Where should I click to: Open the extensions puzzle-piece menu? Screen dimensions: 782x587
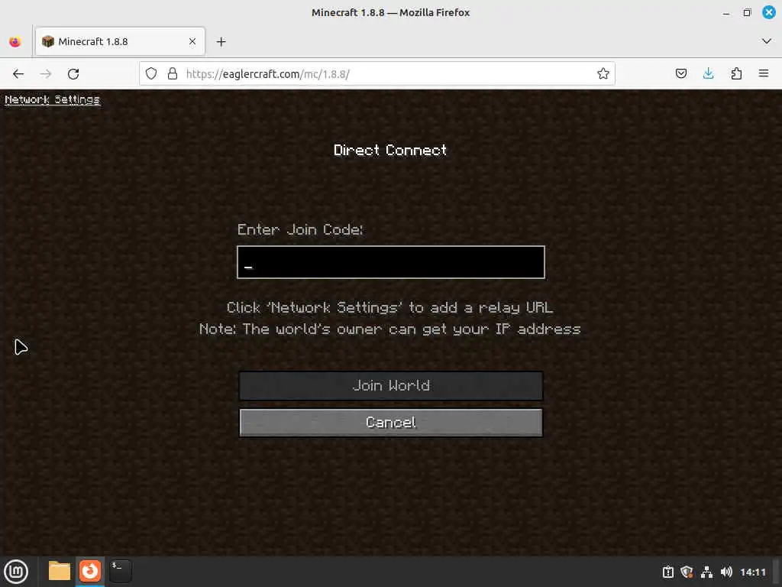click(x=736, y=74)
